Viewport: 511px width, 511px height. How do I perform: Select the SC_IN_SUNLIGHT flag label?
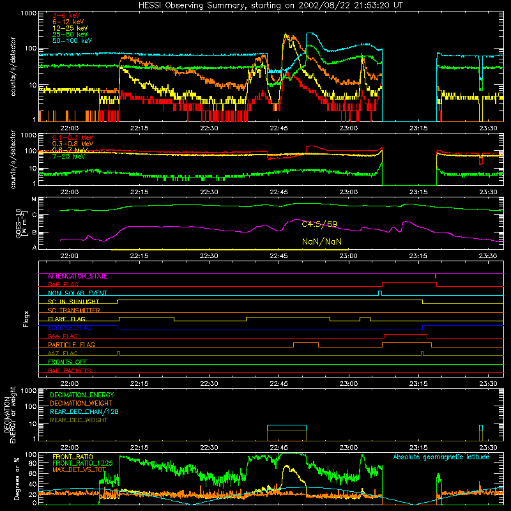tap(73, 301)
